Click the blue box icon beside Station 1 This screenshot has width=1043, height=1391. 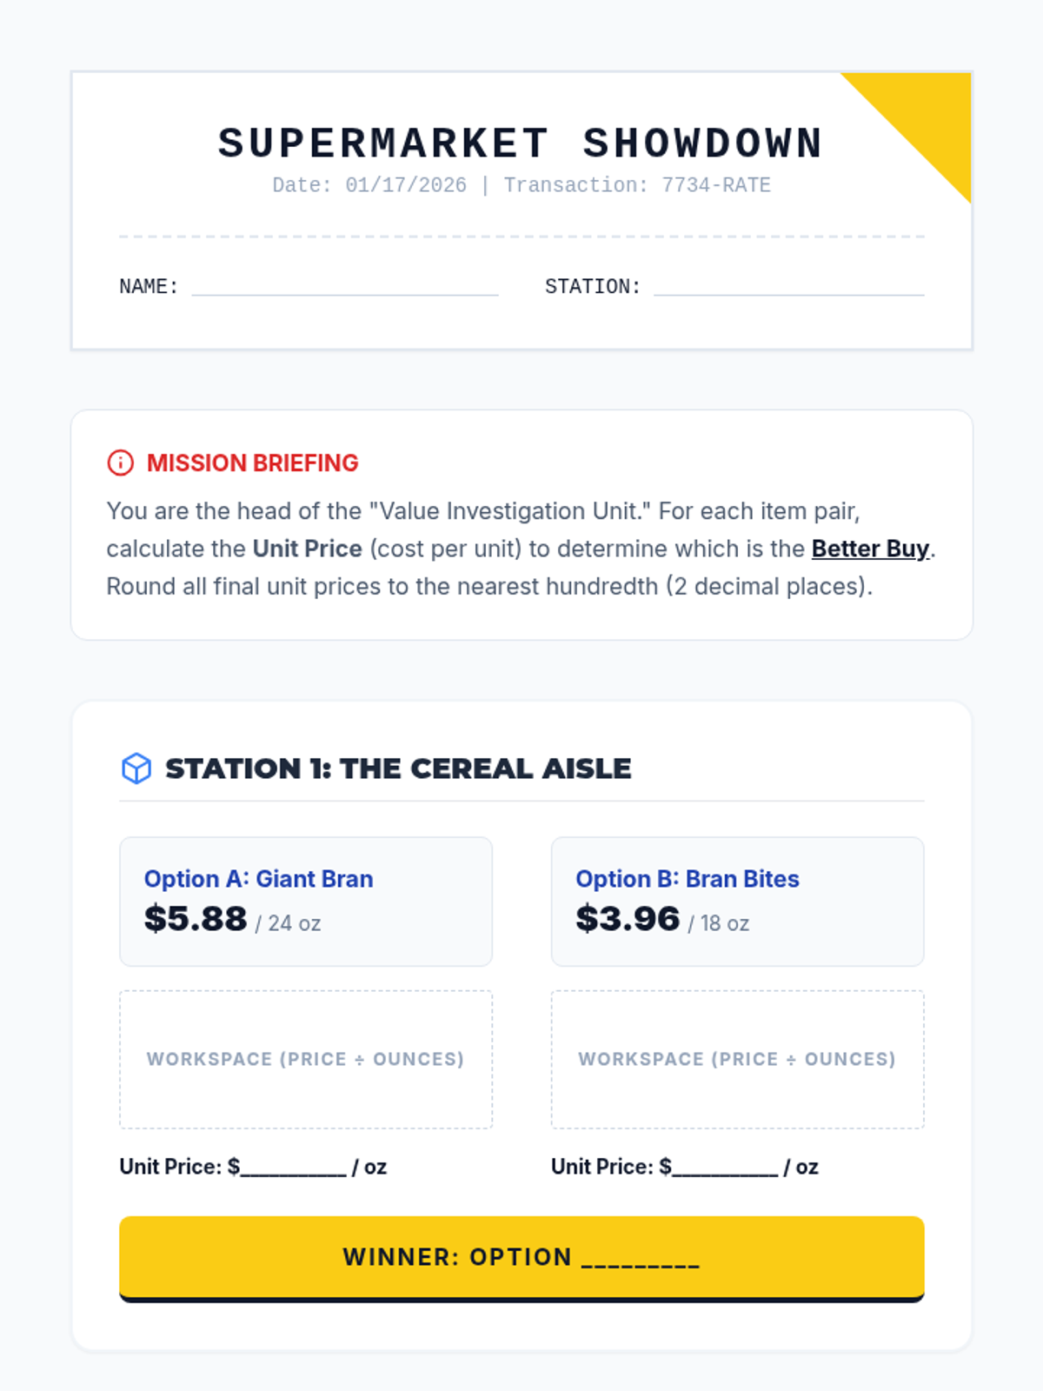click(136, 769)
